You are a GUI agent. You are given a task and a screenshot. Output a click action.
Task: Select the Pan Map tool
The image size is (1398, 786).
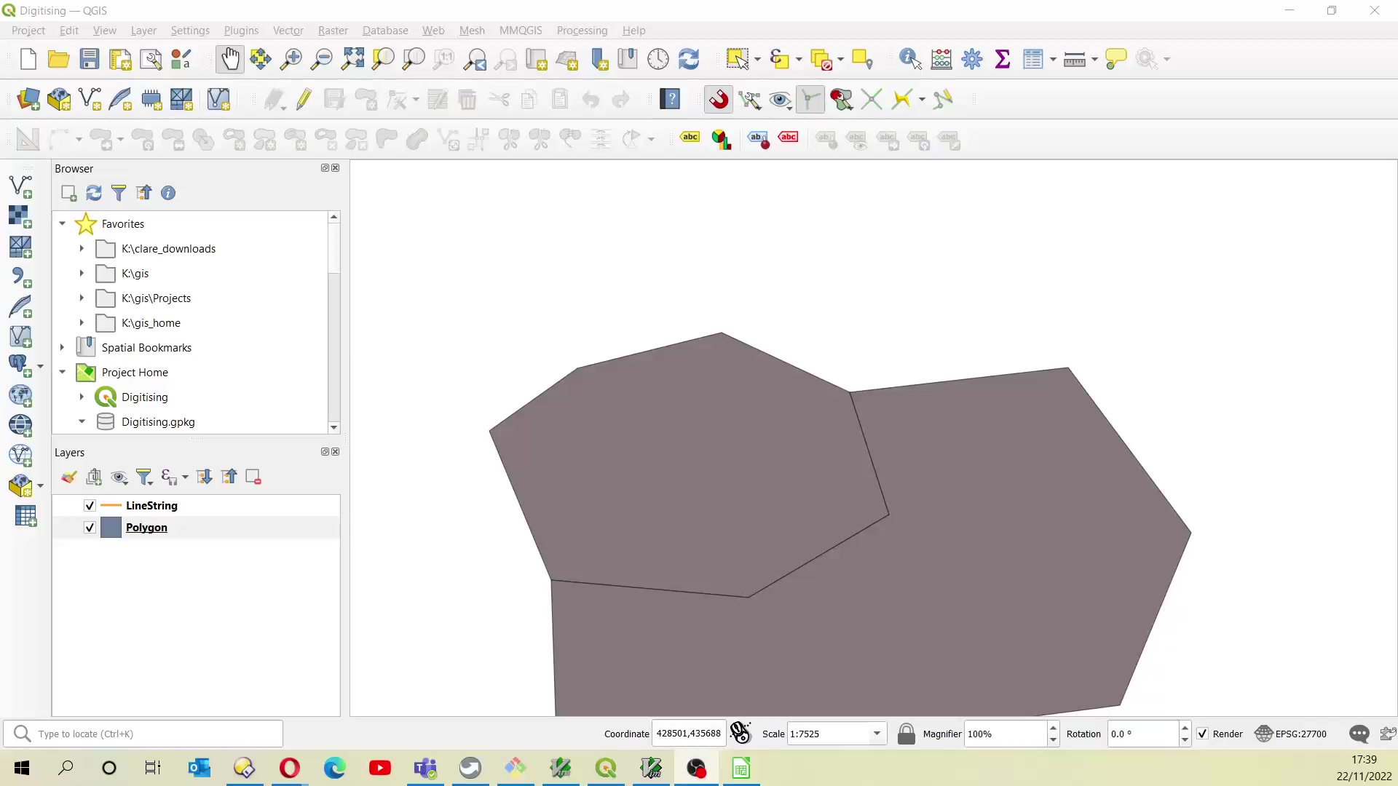(230, 59)
